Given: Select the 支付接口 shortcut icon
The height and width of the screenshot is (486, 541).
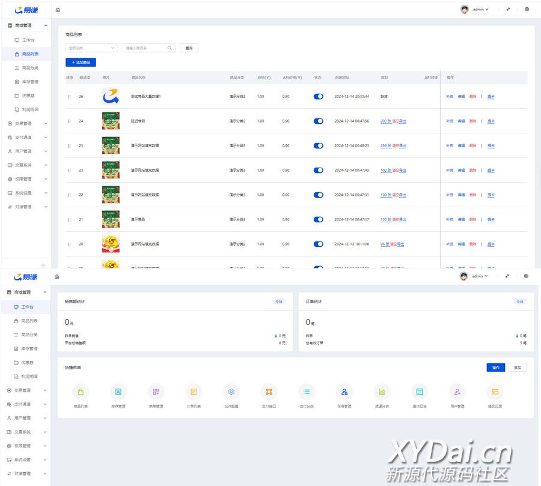Looking at the screenshot, I should (x=269, y=392).
